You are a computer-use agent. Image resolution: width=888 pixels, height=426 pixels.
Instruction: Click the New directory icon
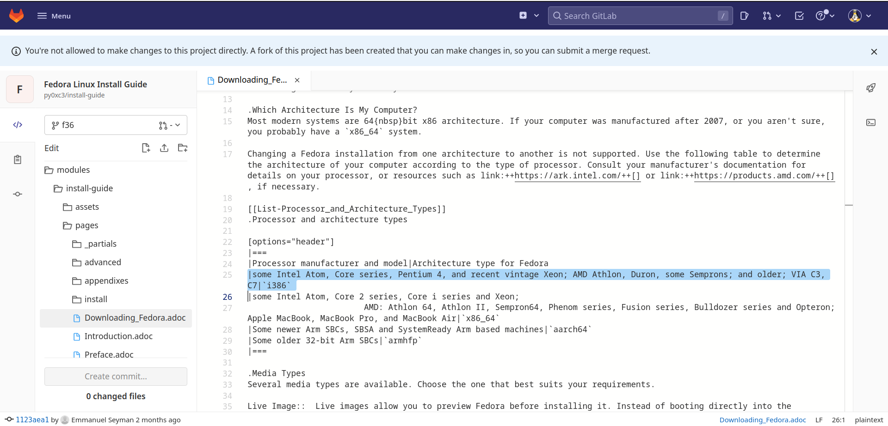(183, 148)
